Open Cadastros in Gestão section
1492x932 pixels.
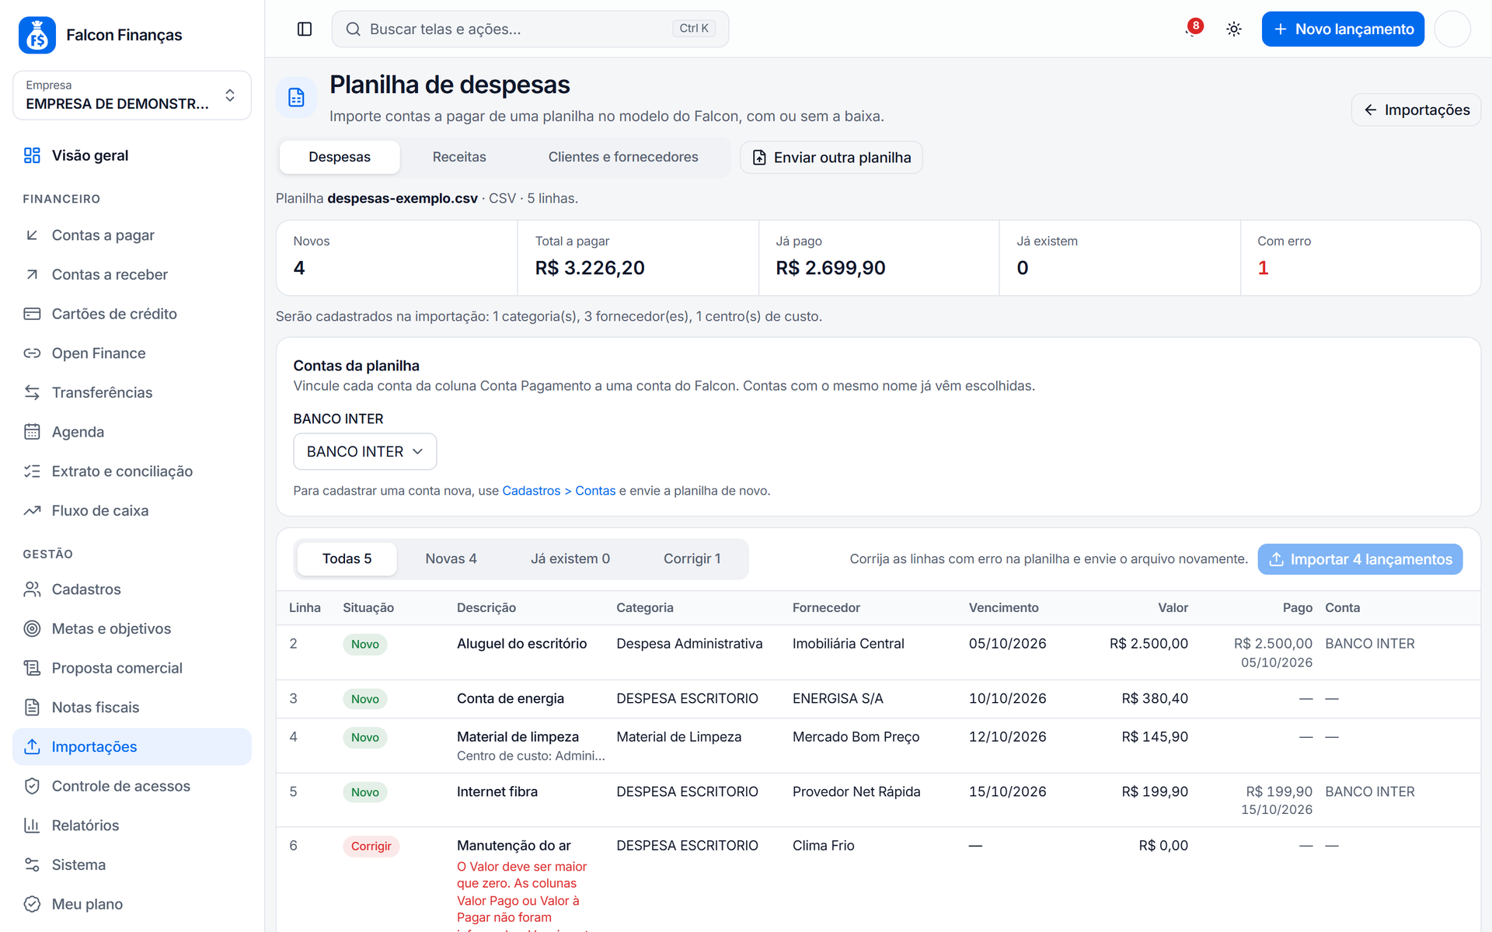(x=132, y=589)
